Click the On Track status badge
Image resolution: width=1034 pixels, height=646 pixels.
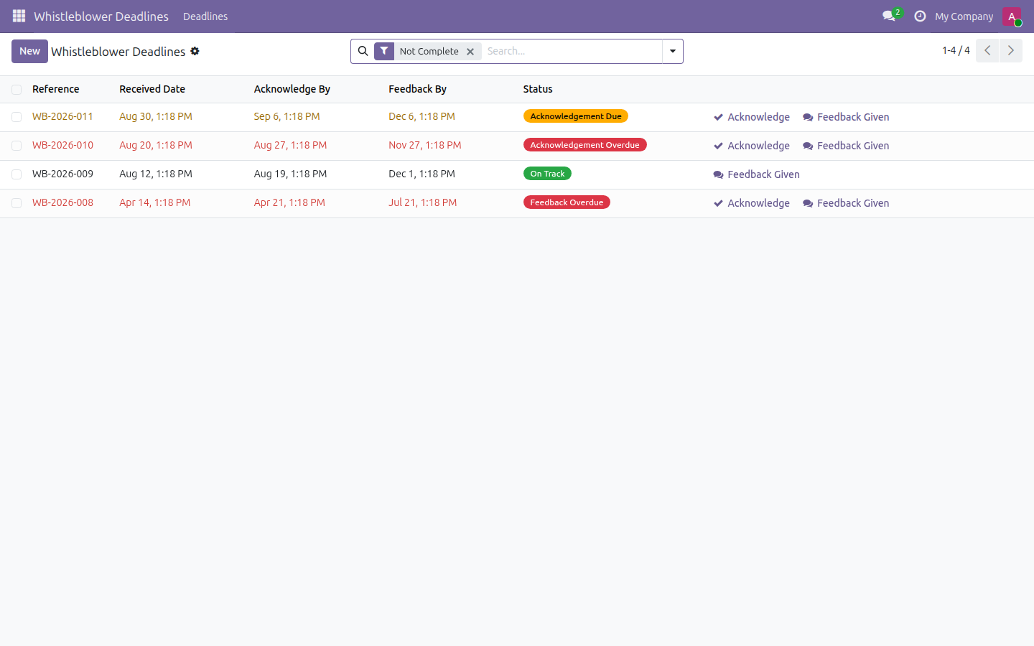coord(547,174)
